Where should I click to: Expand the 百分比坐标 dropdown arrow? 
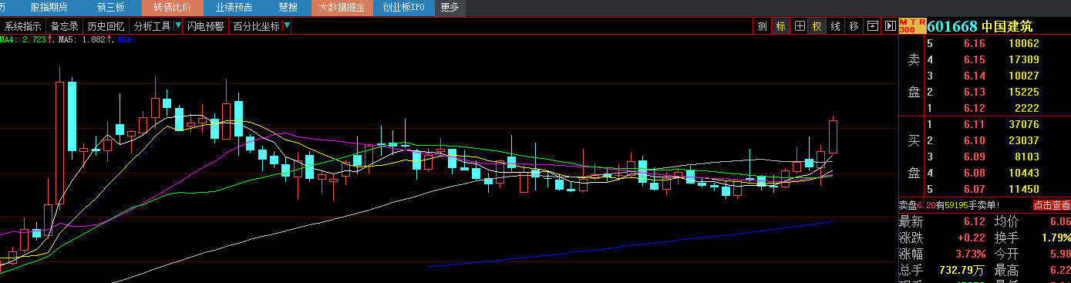[287, 26]
